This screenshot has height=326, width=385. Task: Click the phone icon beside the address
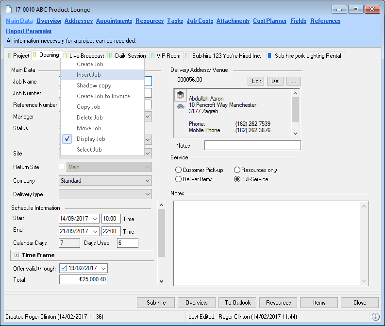click(180, 107)
